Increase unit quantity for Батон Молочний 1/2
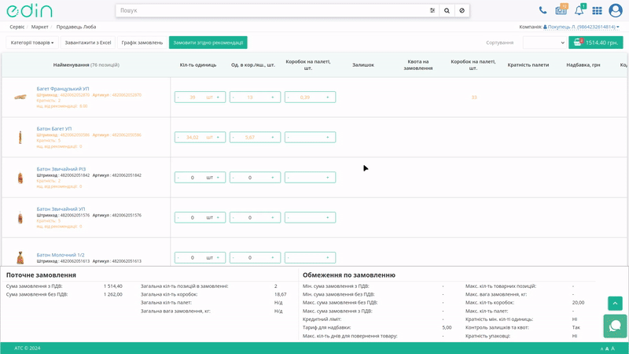This screenshot has width=629, height=354. [219, 258]
